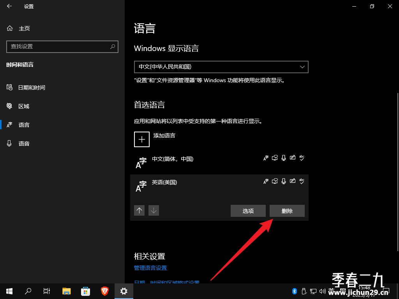
Task: Open the 主页 home icon
Action: coord(10,28)
